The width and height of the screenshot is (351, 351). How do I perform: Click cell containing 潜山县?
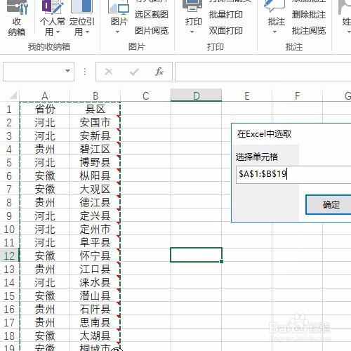coord(95,296)
